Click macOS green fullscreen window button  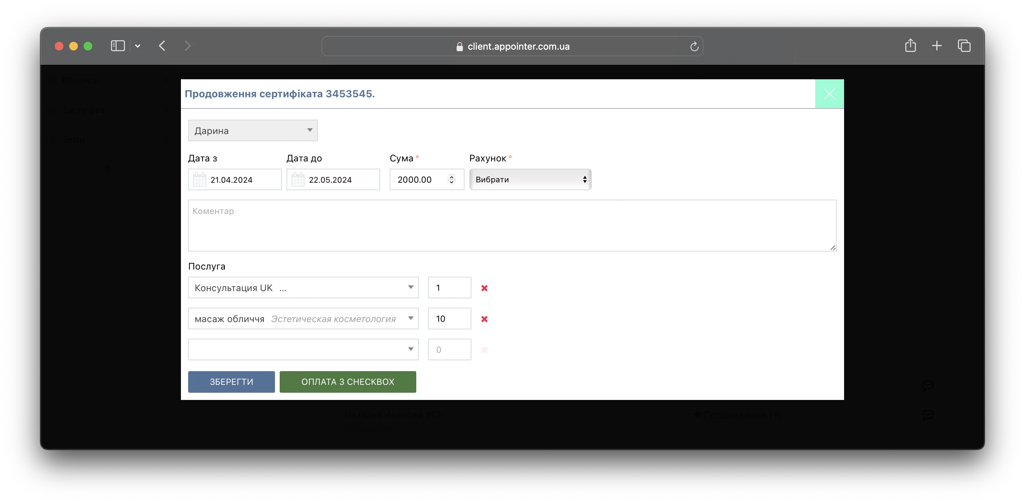click(x=88, y=46)
